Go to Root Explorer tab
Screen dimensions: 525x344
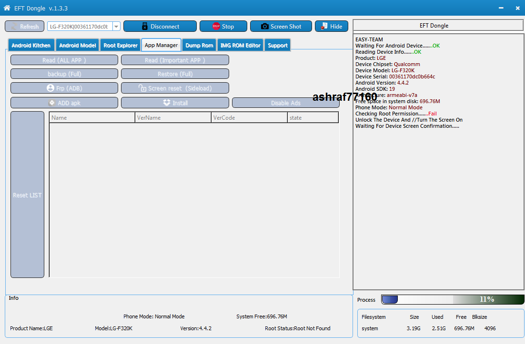pyautogui.click(x=121, y=45)
